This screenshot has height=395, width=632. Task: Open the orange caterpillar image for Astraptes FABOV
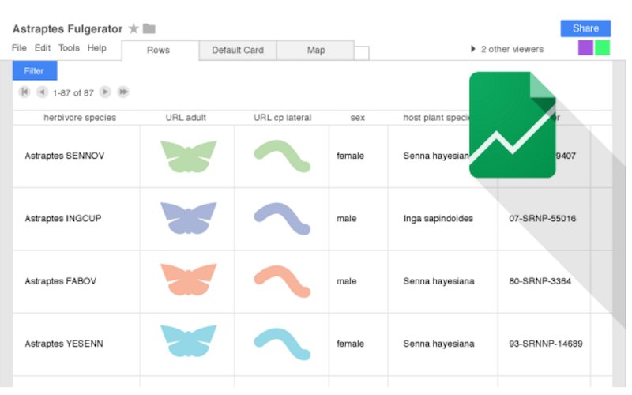pos(282,281)
